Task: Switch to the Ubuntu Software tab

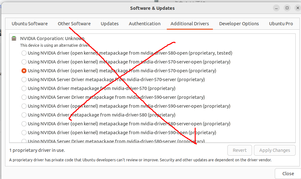Action: (x=30, y=24)
